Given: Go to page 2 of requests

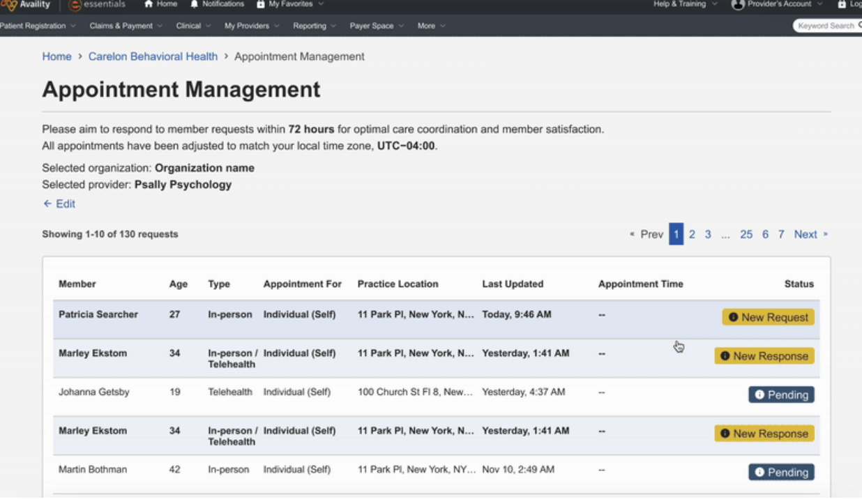Looking at the screenshot, I should pos(692,234).
